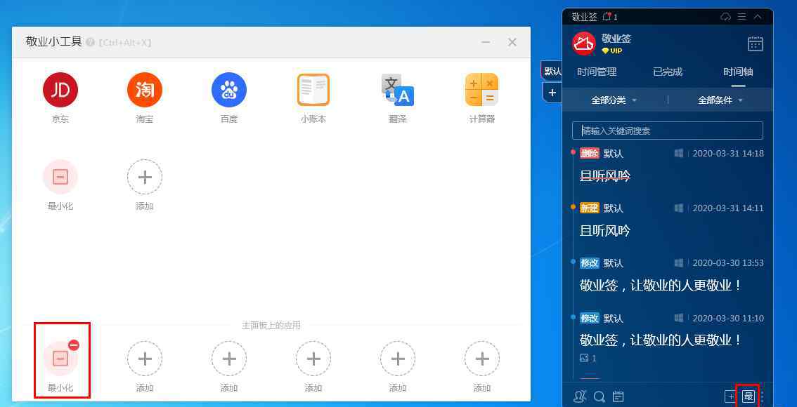
Task: Click Windows device icon on 14:11 entry
Action: (x=678, y=208)
